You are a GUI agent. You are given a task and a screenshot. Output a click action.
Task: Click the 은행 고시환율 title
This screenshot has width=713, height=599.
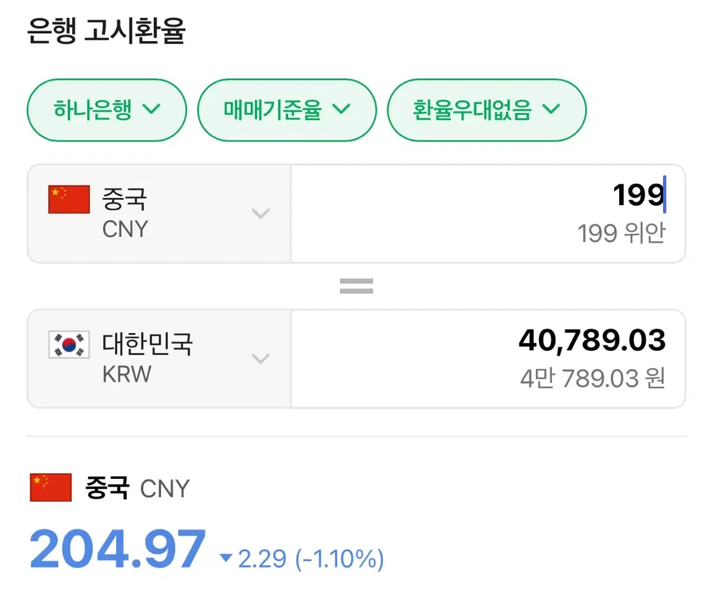coord(106,32)
